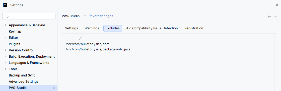Select Editor label in settings tree
This screenshot has height=91, width=281.
(x=14, y=38)
